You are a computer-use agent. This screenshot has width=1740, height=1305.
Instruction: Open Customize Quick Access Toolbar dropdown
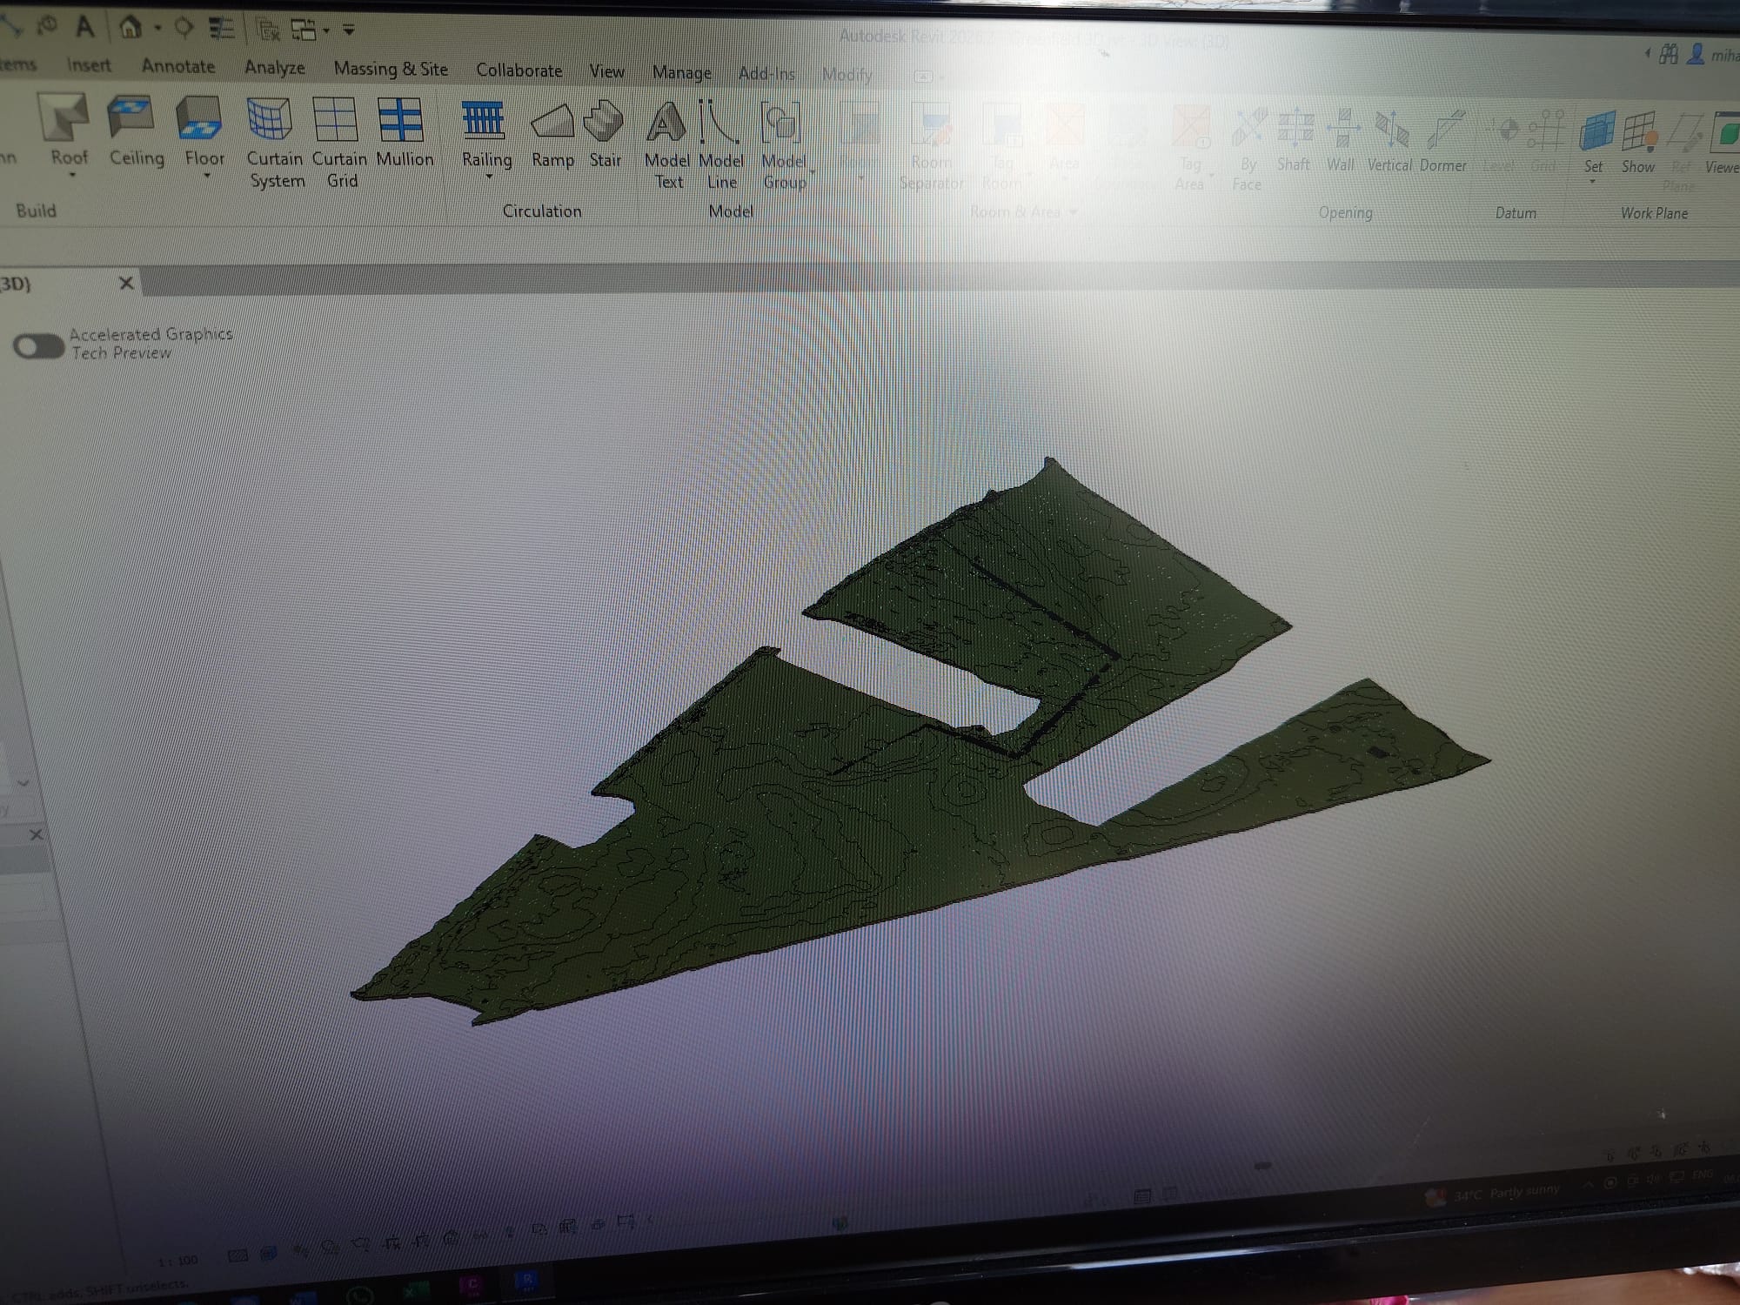coord(349,31)
